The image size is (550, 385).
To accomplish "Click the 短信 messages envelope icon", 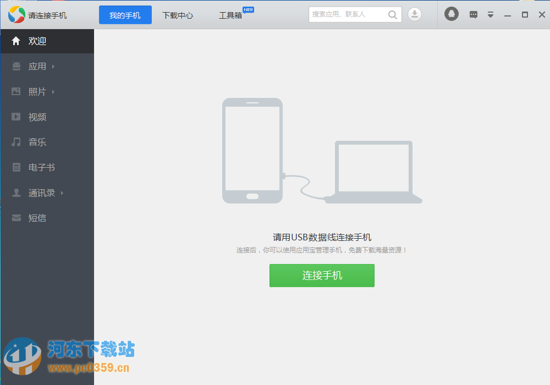I will [x=15, y=218].
